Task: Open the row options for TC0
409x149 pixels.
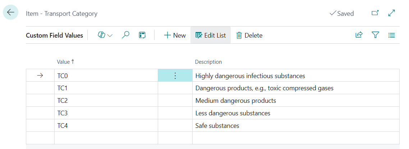Action: pos(175,76)
